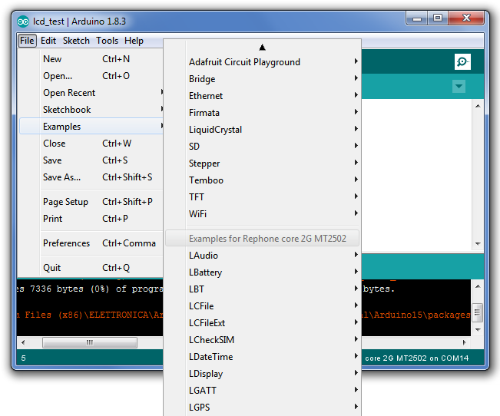The width and height of the screenshot is (500, 416).
Task: Minimize the Arduino window
Action: 417,18
